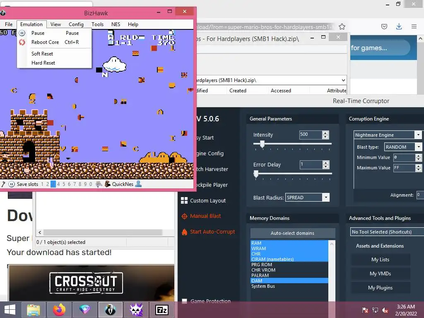
Task: Open the Config menu in BizHawk
Action: [x=76, y=24]
